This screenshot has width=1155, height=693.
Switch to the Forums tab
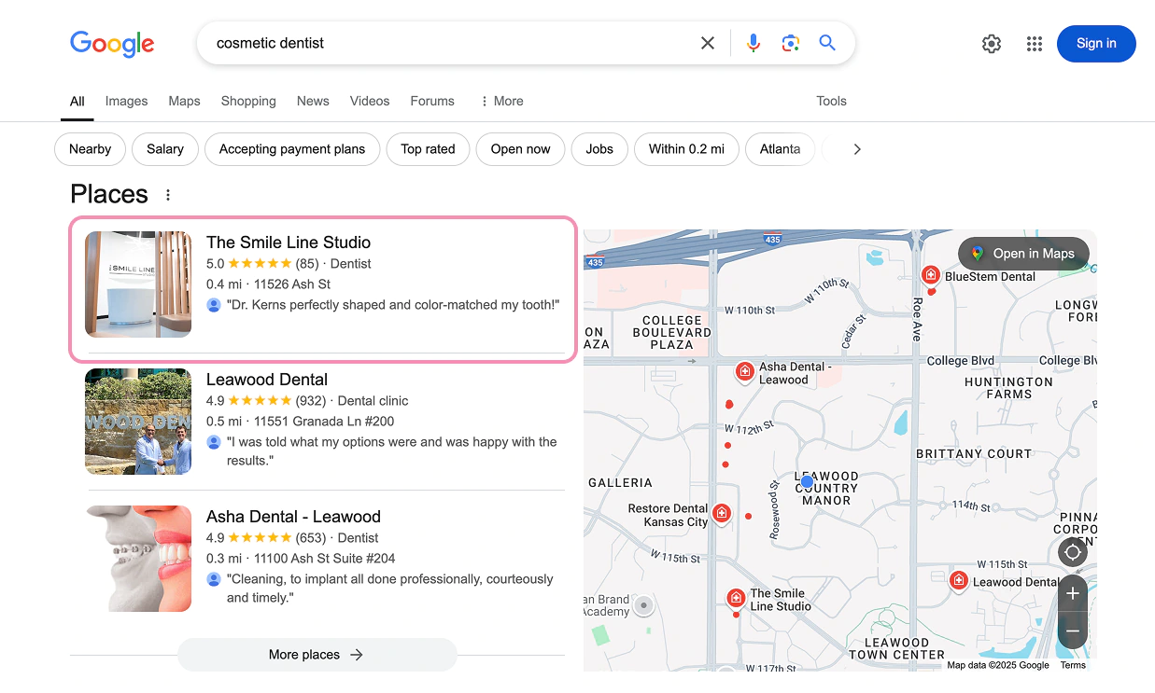point(432,101)
